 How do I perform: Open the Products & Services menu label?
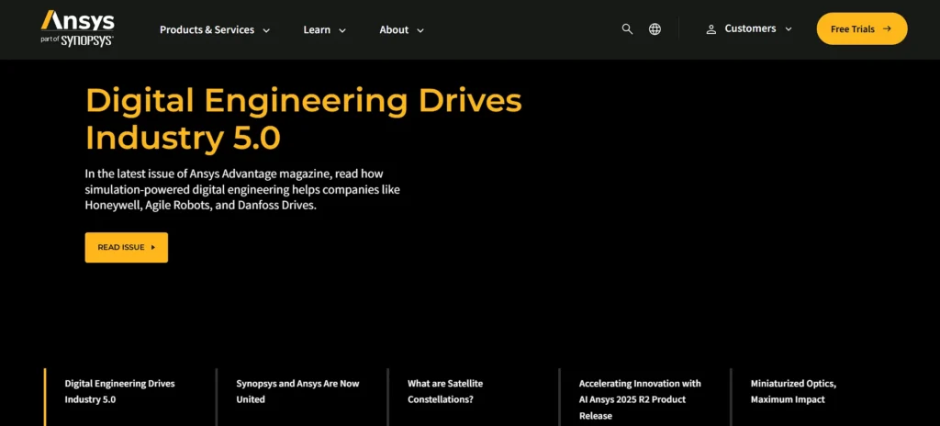(x=207, y=29)
